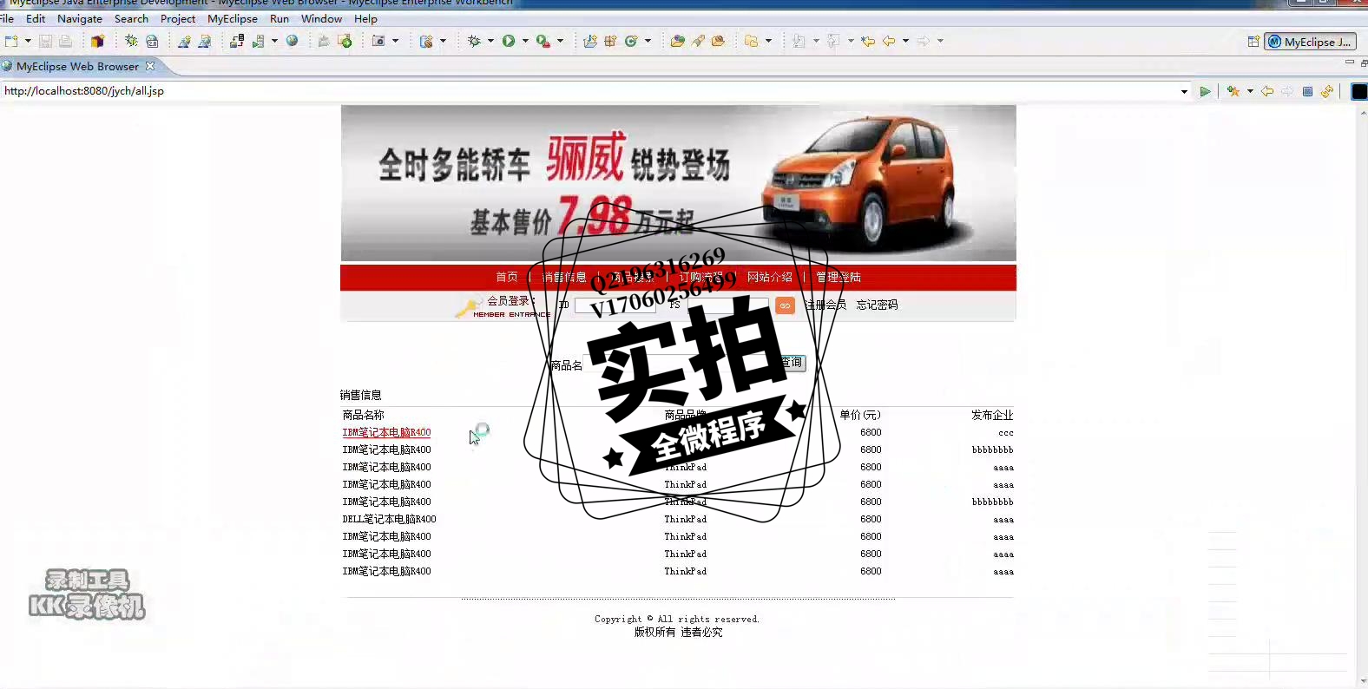Screen dimensions: 1368x689
Task: Open the Project menu
Action: [178, 18]
